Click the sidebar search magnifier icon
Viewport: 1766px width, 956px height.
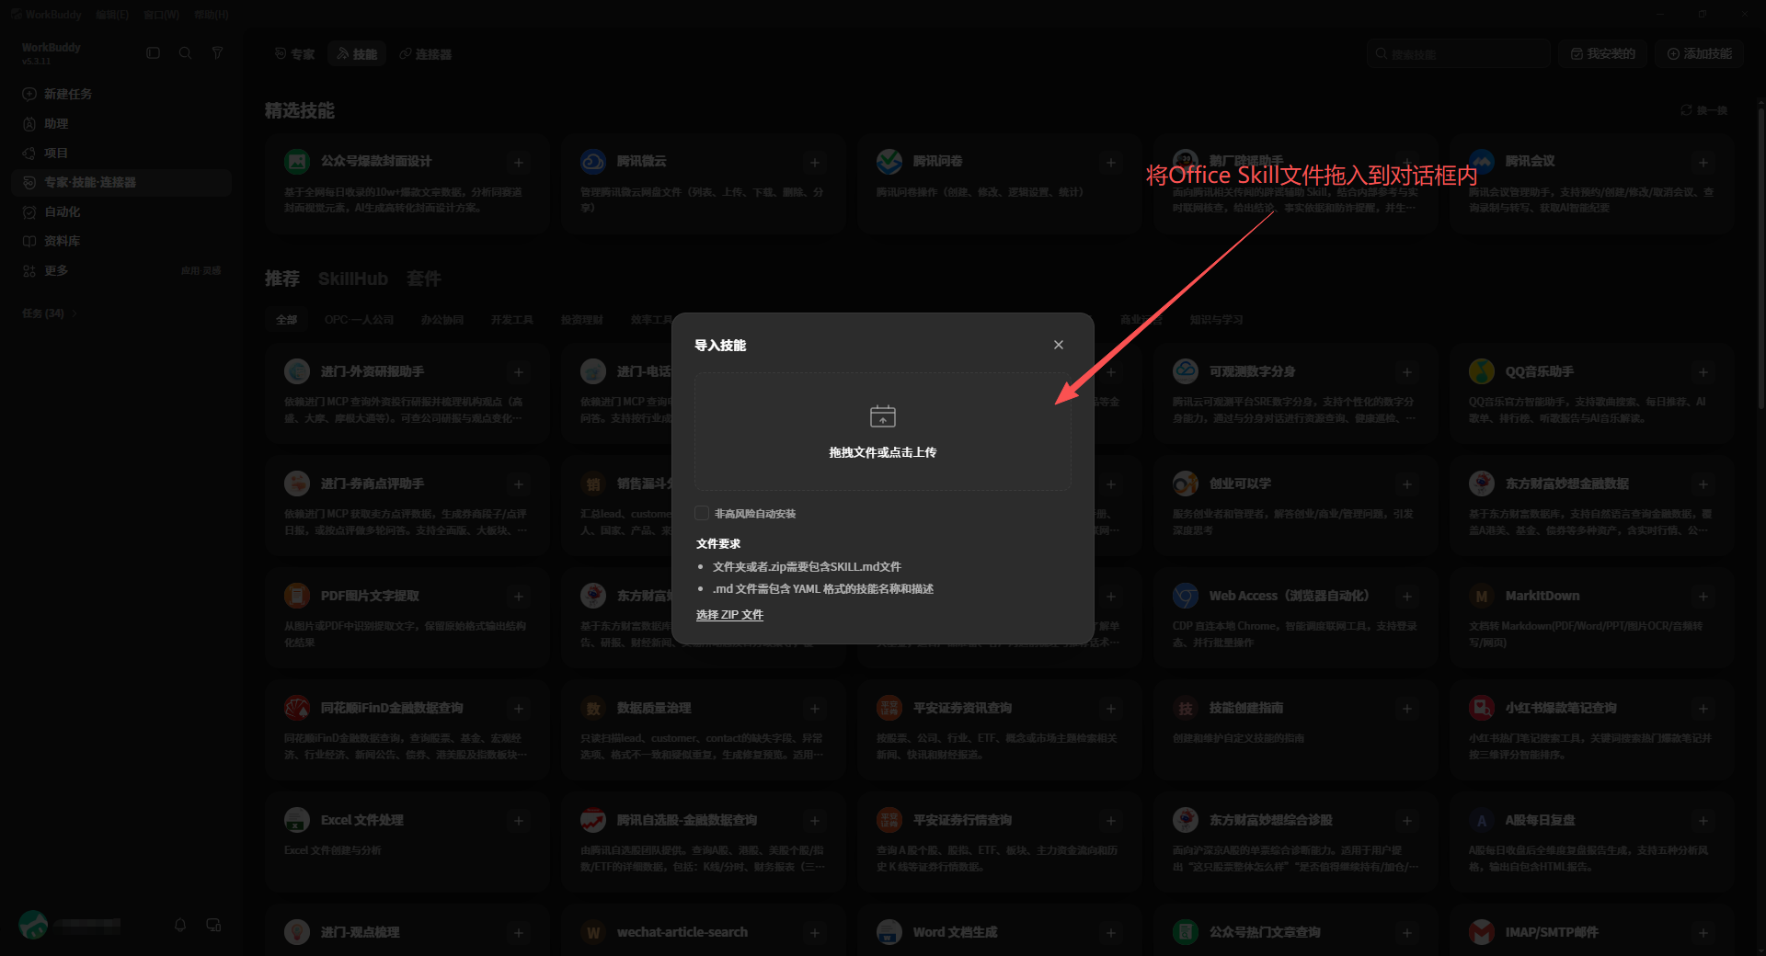point(185,53)
